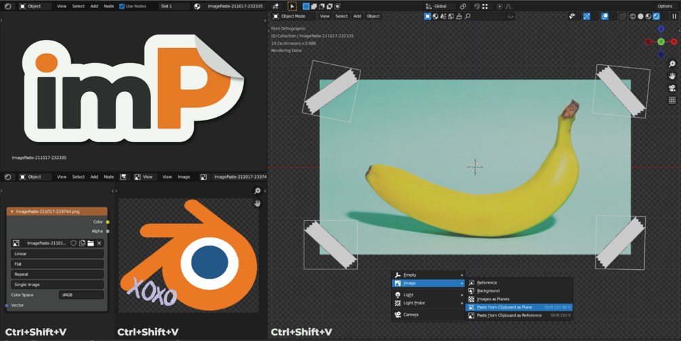Collapse the ImagePaste-211017-233744.png node

pyautogui.click(x=12, y=211)
